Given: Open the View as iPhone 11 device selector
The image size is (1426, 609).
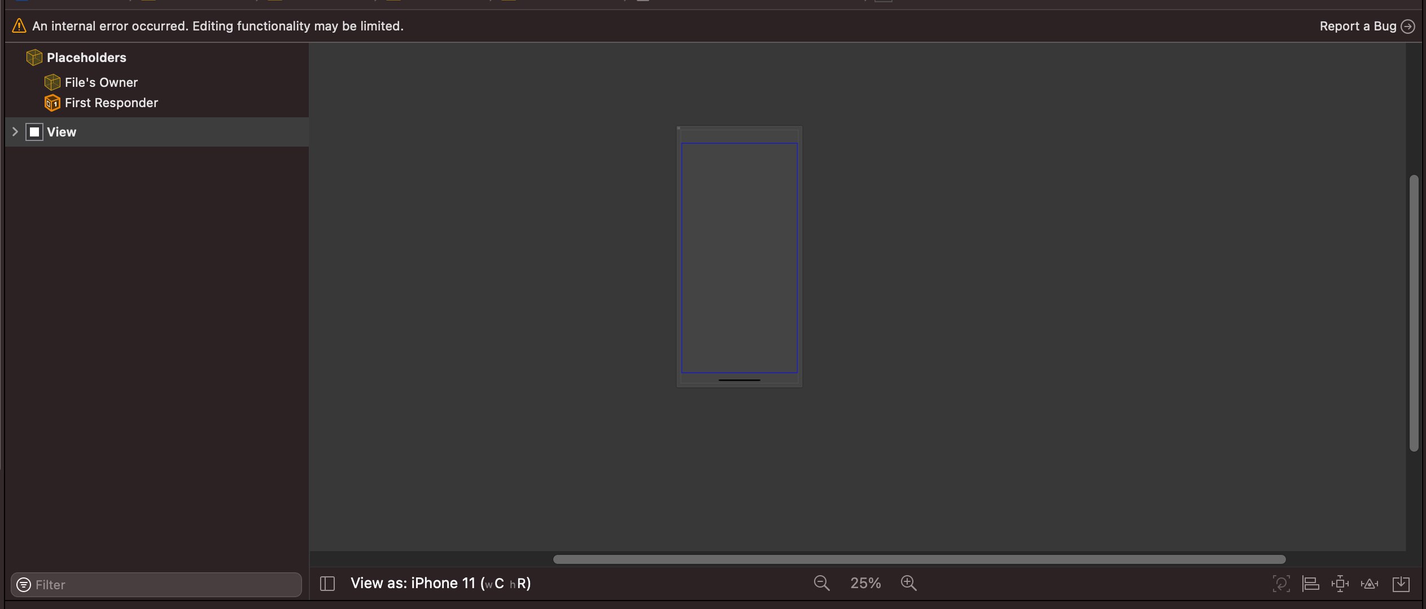Looking at the screenshot, I should 441,583.
